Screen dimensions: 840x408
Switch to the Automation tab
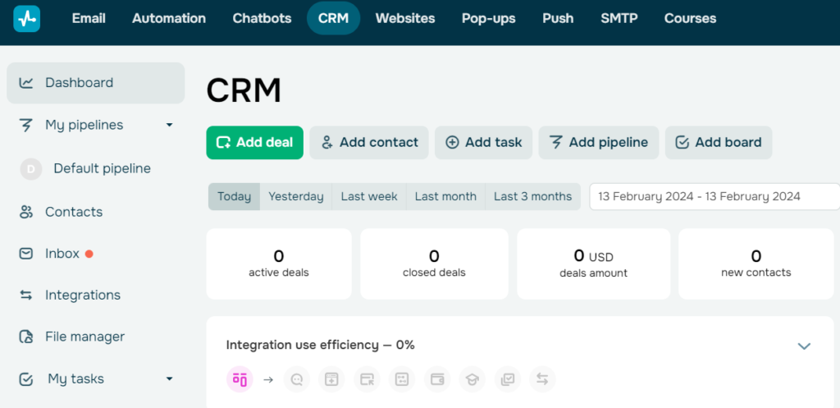click(x=169, y=18)
